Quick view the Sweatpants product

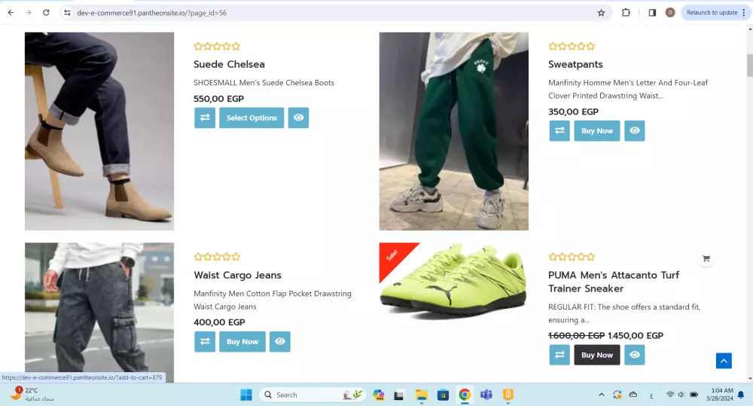[x=634, y=131]
